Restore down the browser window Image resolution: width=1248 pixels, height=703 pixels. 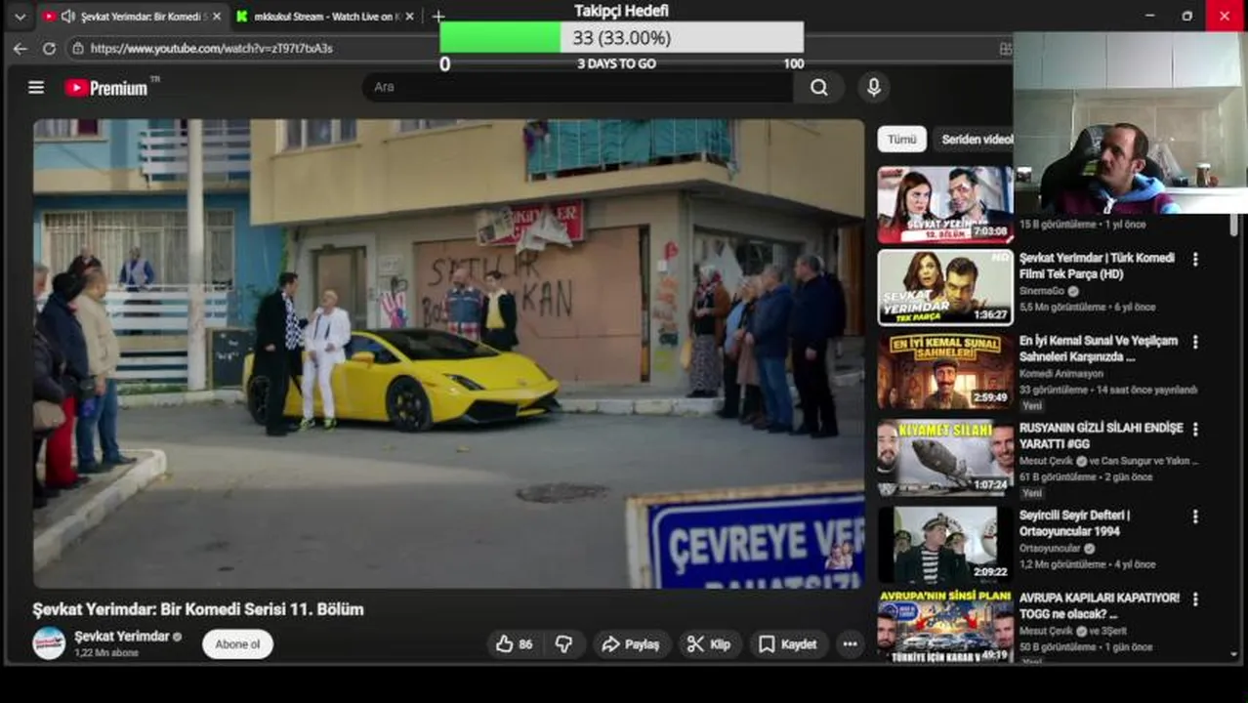[x=1186, y=16]
